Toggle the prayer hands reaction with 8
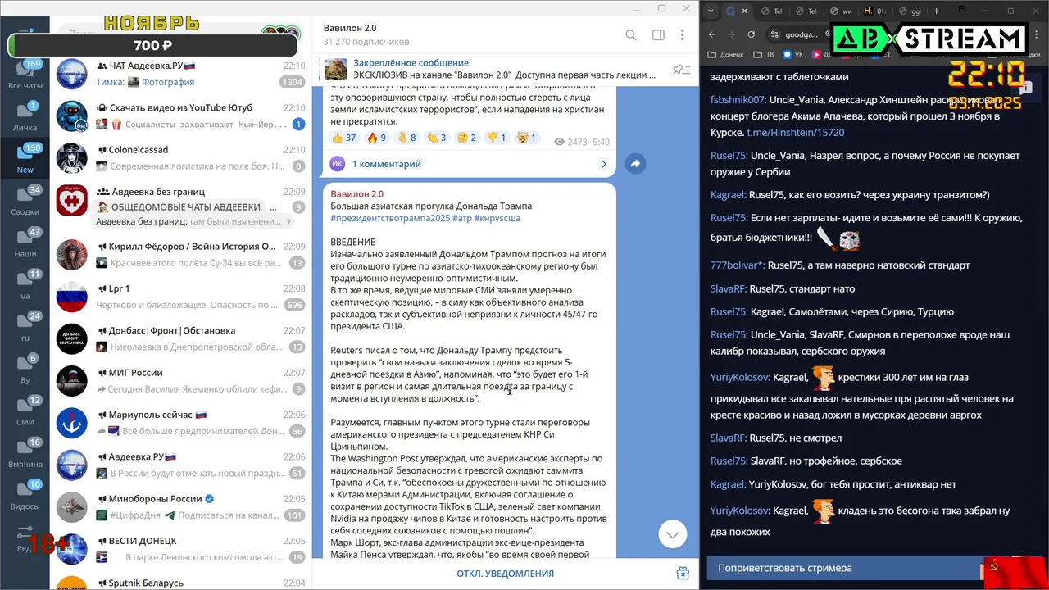The image size is (1049, 590). tap(407, 138)
